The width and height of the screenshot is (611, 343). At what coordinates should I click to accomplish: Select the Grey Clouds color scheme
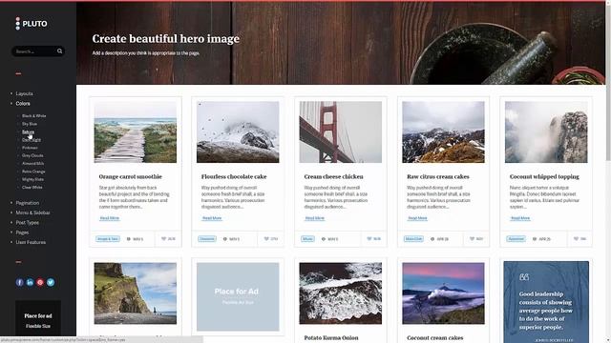(32, 155)
